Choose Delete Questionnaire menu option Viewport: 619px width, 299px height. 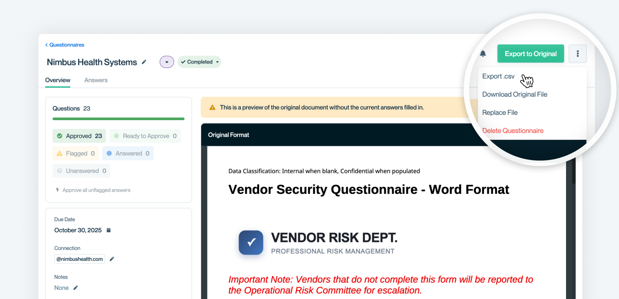(x=513, y=131)
